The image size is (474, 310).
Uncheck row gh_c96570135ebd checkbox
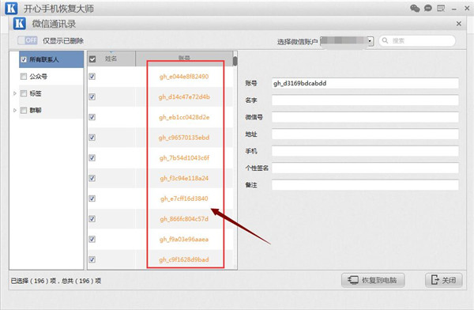pyautogui.click(x=92, y=138)
